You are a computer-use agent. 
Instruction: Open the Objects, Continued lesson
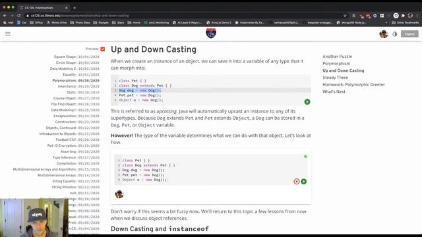pyautogui.click(x=73, y=128)
